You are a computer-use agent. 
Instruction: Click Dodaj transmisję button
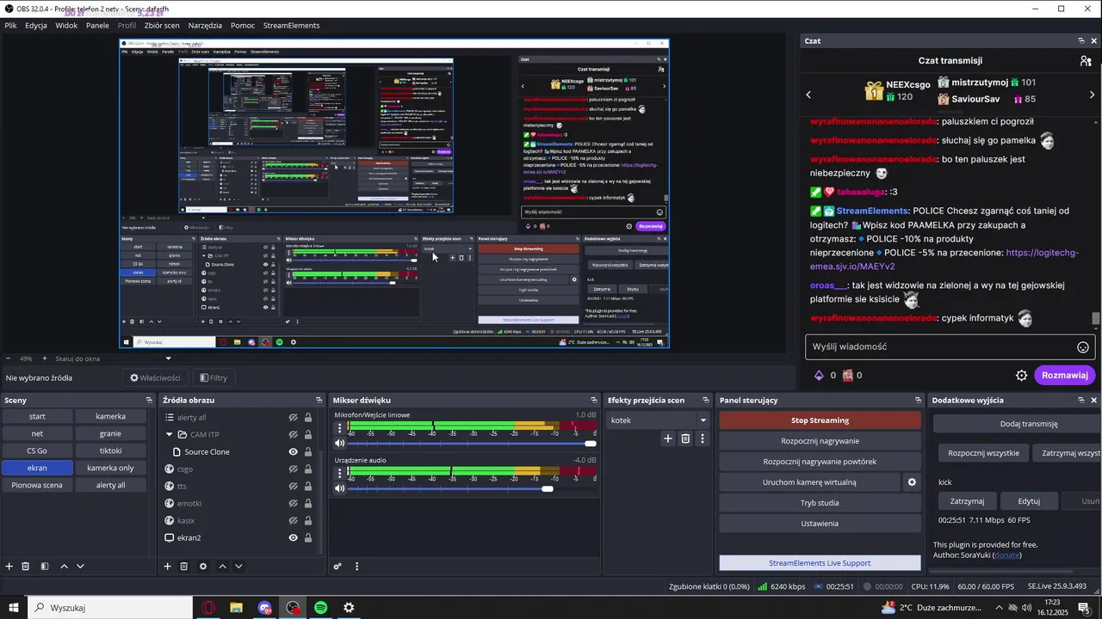coord(1018,424)
